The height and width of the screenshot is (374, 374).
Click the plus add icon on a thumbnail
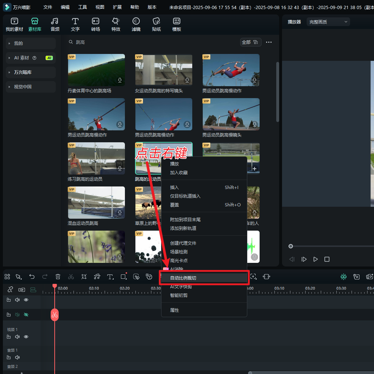255,169
